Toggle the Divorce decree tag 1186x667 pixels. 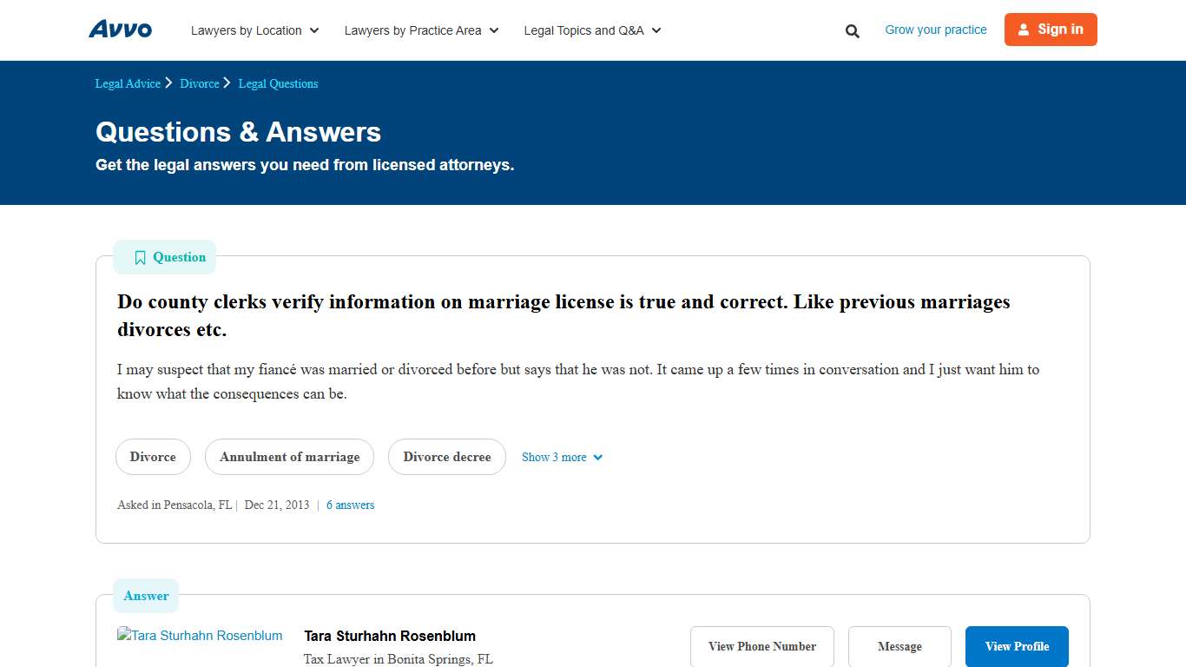pos(446,457)
